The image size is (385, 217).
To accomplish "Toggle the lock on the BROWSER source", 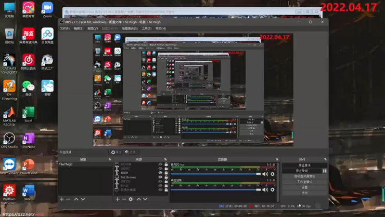I will pyautogui.click(x=166, y=164).
